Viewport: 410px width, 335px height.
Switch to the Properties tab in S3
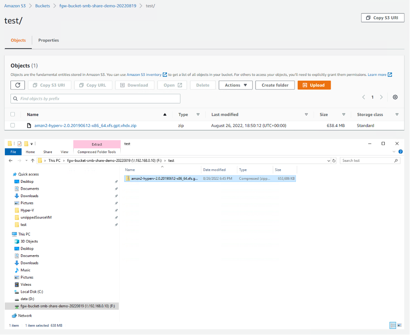click(x=48, y=40)
